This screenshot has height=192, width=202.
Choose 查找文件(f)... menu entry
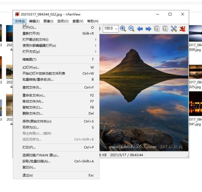tap(56, 87)
